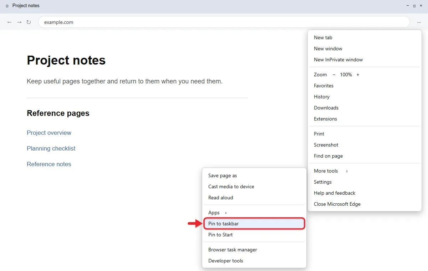Open Help and feedback
Image resolution: width=428 pixels, height=271 pixels.
[x=365, y=193]
